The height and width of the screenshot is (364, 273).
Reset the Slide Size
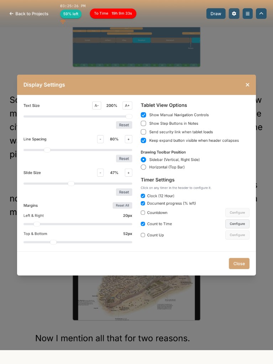pos(124,192)
